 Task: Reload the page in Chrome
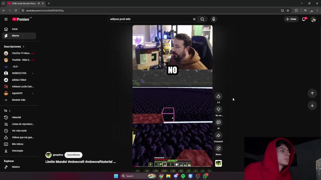[16, 10]
